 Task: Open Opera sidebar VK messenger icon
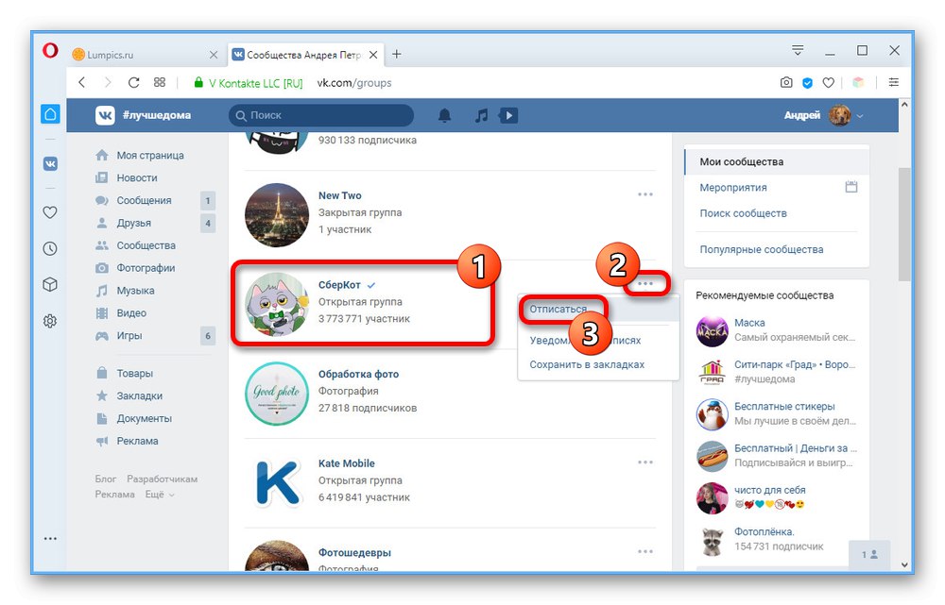click(x=51, y=163)
